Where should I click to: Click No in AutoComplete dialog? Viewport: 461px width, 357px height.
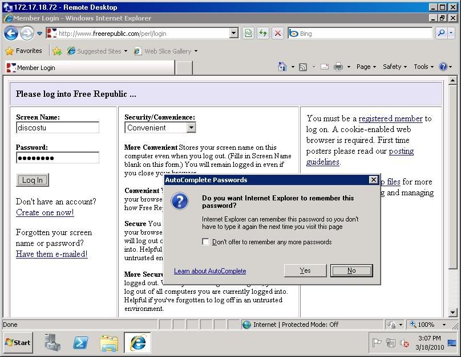[351, 270]
